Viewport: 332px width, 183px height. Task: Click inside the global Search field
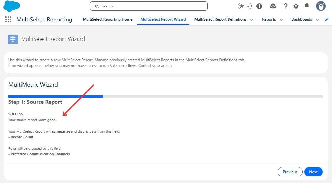click(x=149, y=6)
